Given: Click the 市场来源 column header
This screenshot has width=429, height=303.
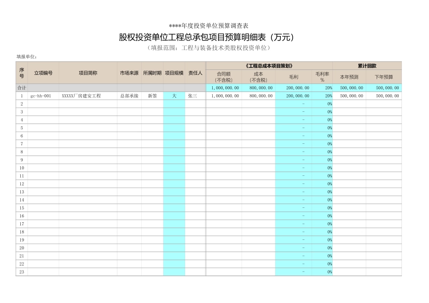Looking at the screenshot, I should click(x=128, y=72).
